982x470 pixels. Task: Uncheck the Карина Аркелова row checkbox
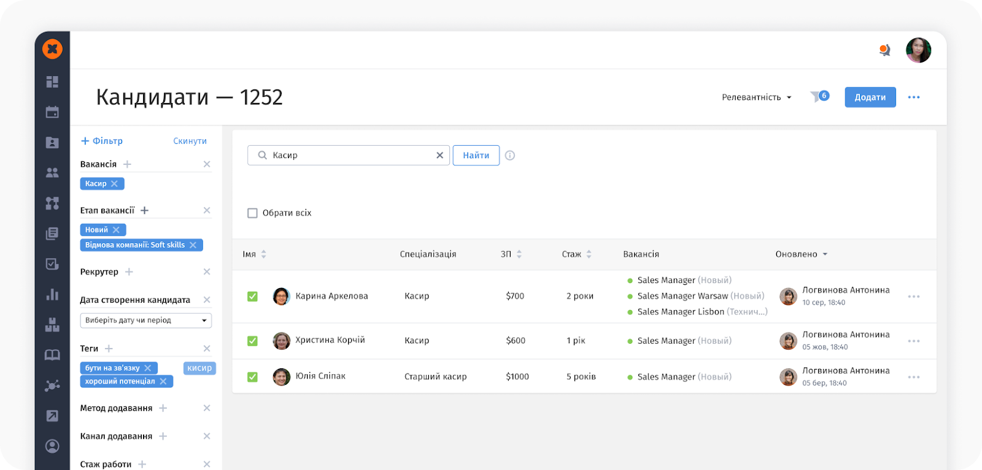pos(252,297)
